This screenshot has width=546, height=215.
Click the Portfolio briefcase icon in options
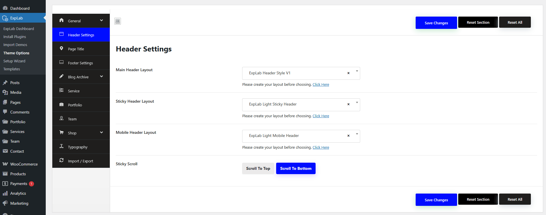(61, 105)
